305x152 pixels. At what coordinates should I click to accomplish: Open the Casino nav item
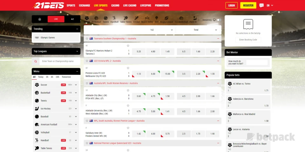tap(115, 5)
